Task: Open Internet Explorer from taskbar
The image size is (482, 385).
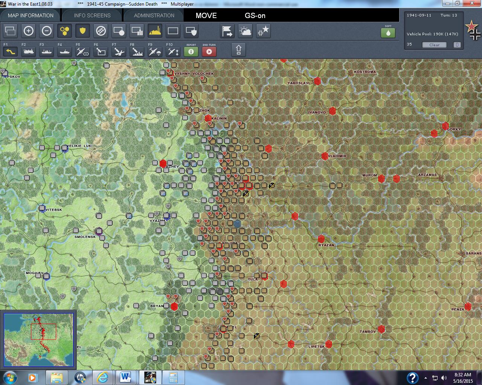Action: coord(102,377)
